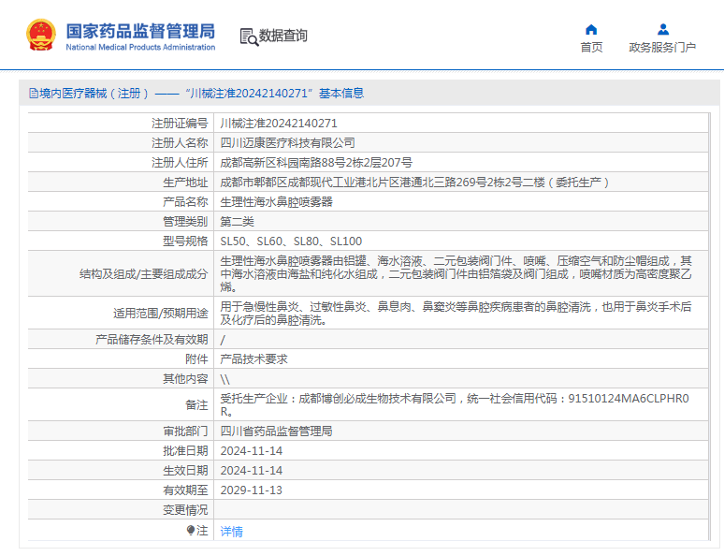This screenshot has width=724, height=556.
Task: Click the 产品技术要求 attachment cell
Action: [x=253, y=358]
